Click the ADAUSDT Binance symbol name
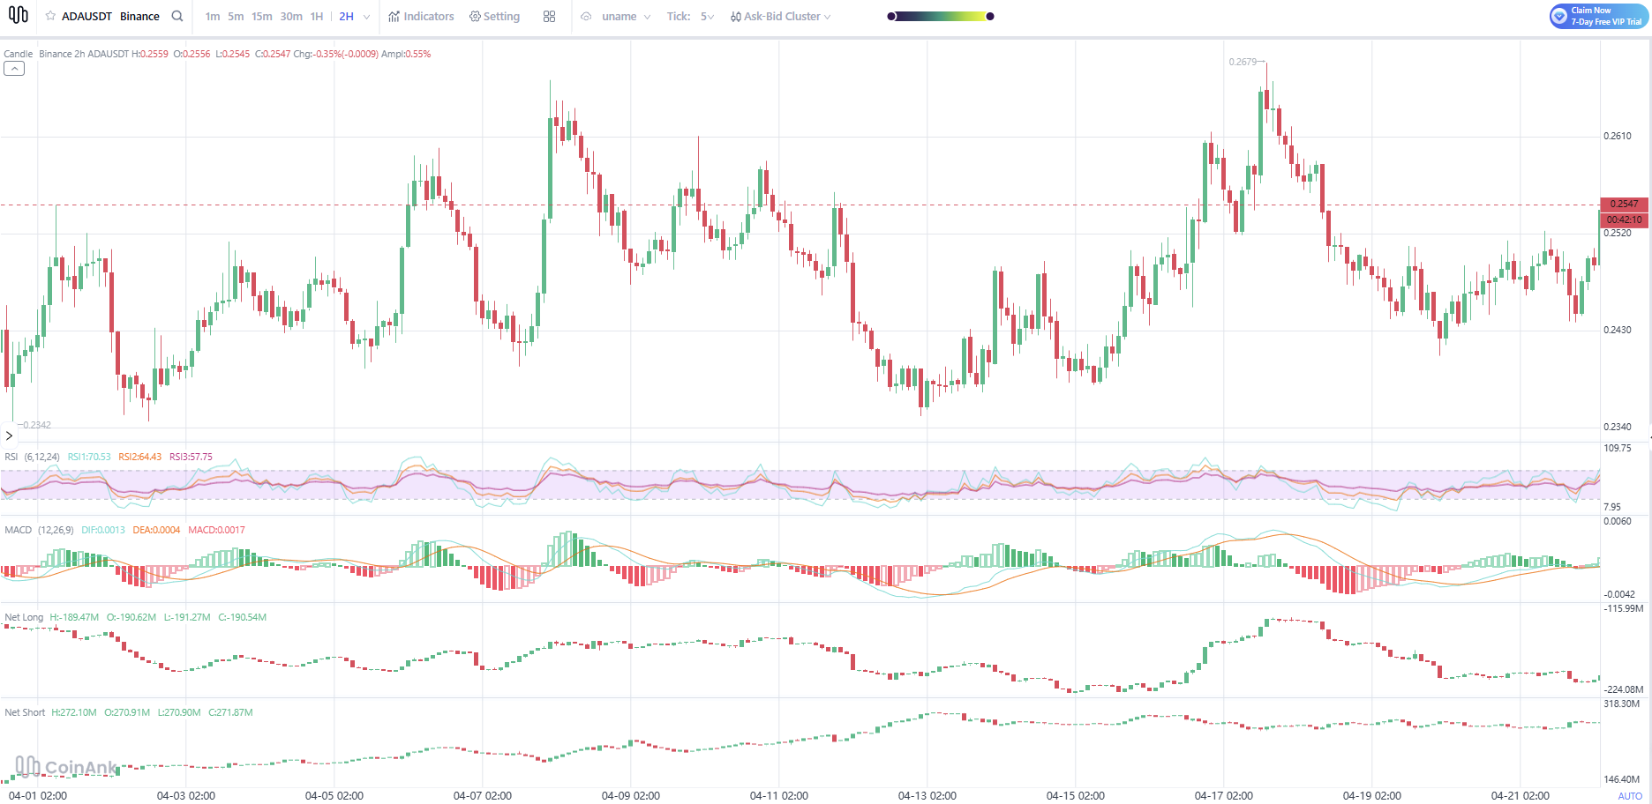The width and height of the screenshot is (1652, 804). click(x=110, y=16)
